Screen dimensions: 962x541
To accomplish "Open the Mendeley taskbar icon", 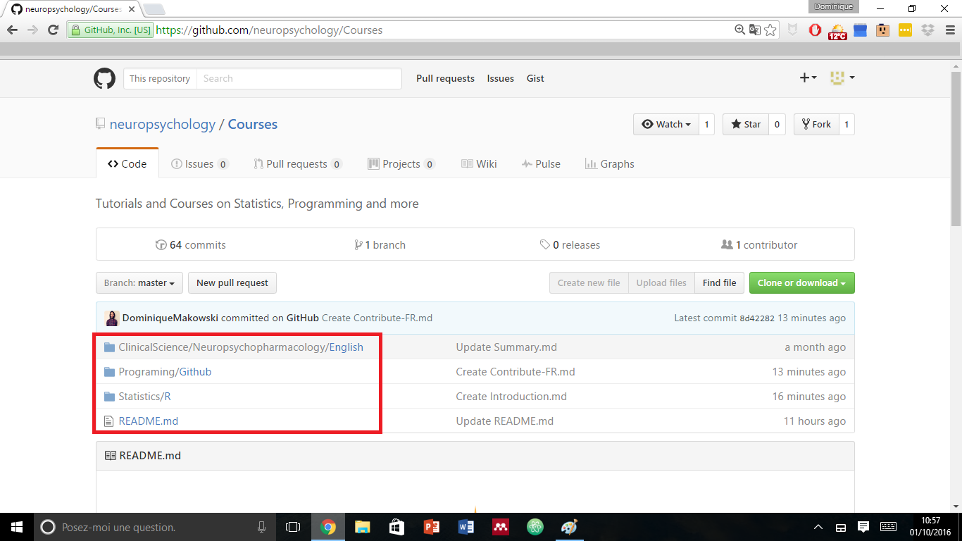I will tap(500, 527).
